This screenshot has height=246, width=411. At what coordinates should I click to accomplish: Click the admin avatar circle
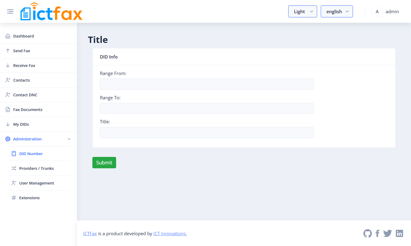tap(377, 11)
